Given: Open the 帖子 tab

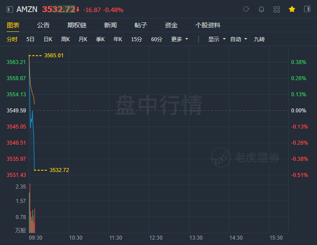Looking at the screenshot, I should click(x=141, y=25).
